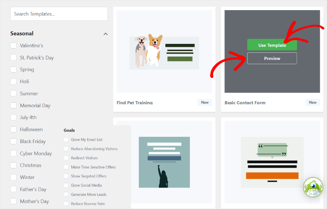The height and width of the screenshot is (209, 327).
Task: Tick the Mother's Day filter
Action: point(14,201)
